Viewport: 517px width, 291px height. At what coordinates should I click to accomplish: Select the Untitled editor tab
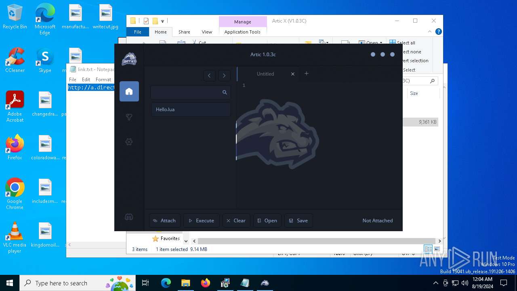(x=265, y=74)
